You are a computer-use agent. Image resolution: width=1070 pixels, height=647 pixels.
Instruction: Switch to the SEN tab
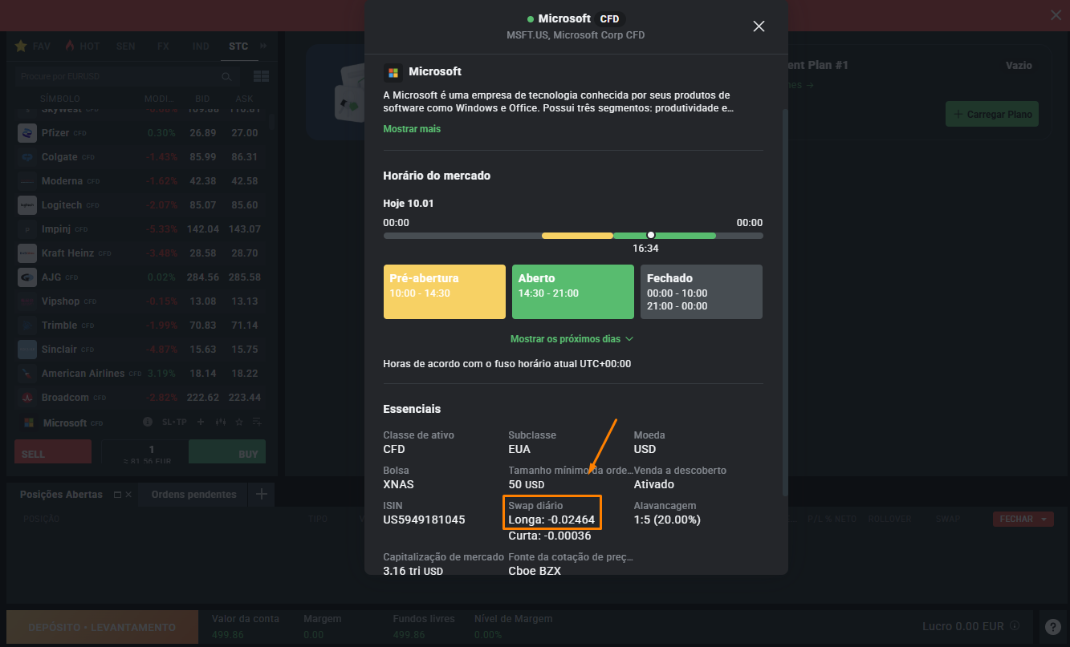pyautogui.click(x=125, y=47)
